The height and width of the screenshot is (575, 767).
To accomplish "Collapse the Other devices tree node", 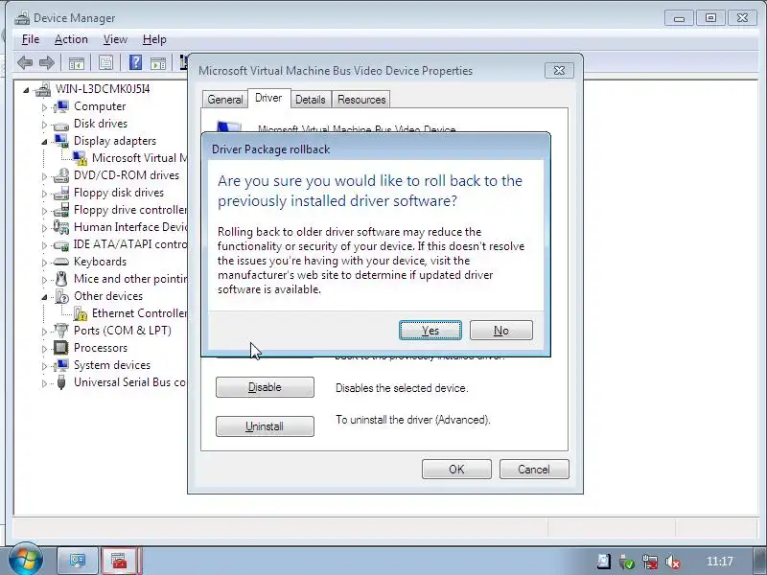I will 44,297.
